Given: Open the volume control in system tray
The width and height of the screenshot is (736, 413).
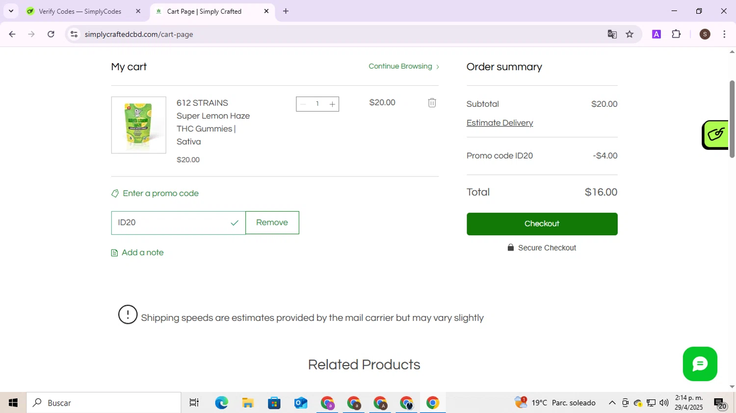Looking at the screenshot, I should (x=664, y=403).
